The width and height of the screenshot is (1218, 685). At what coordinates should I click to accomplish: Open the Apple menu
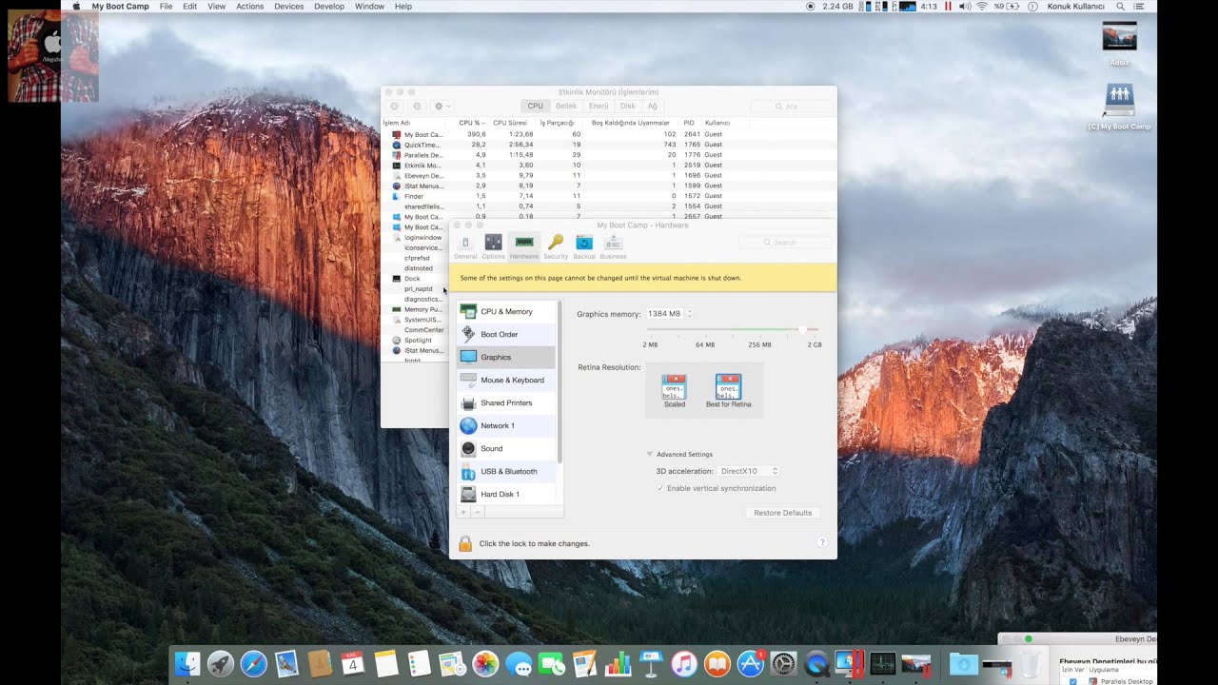tap(77, 6)
